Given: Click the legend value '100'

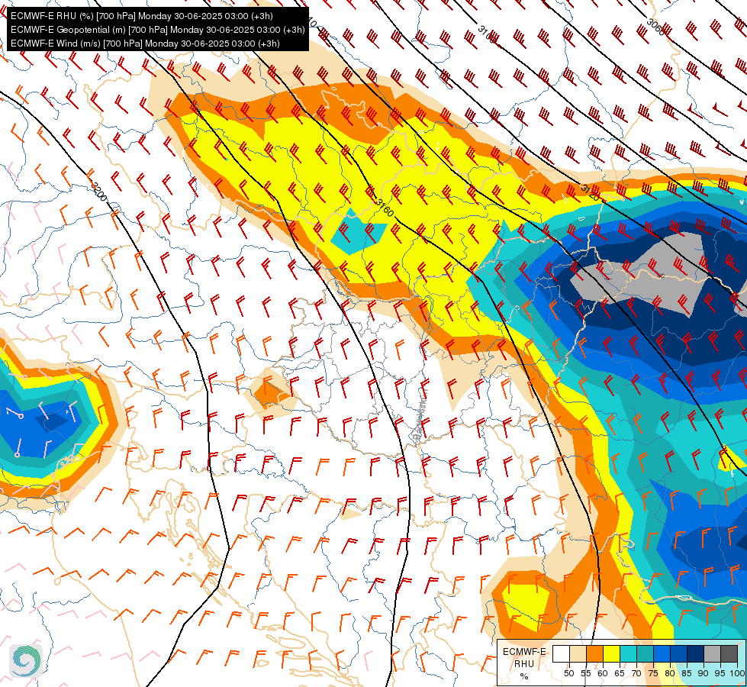Looking at the screenshot, I should pos(738,673).
